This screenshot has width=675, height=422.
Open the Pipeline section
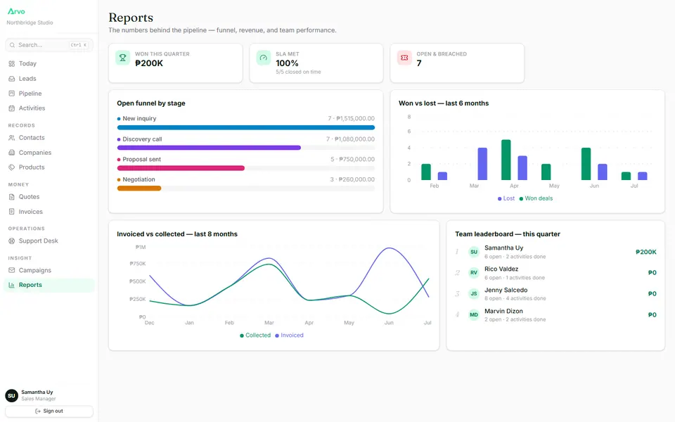pos(49,94)
